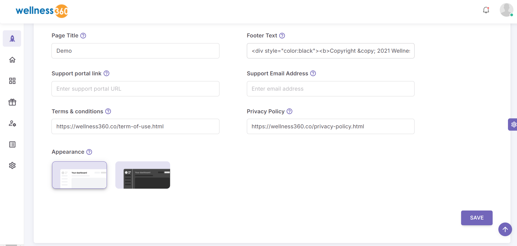Click the Support portal URL field
The height and width of the screenshot is (246, 517).
pos(135,89)
